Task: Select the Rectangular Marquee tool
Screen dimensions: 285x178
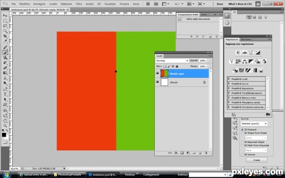Action: click(x=5, y=21)
